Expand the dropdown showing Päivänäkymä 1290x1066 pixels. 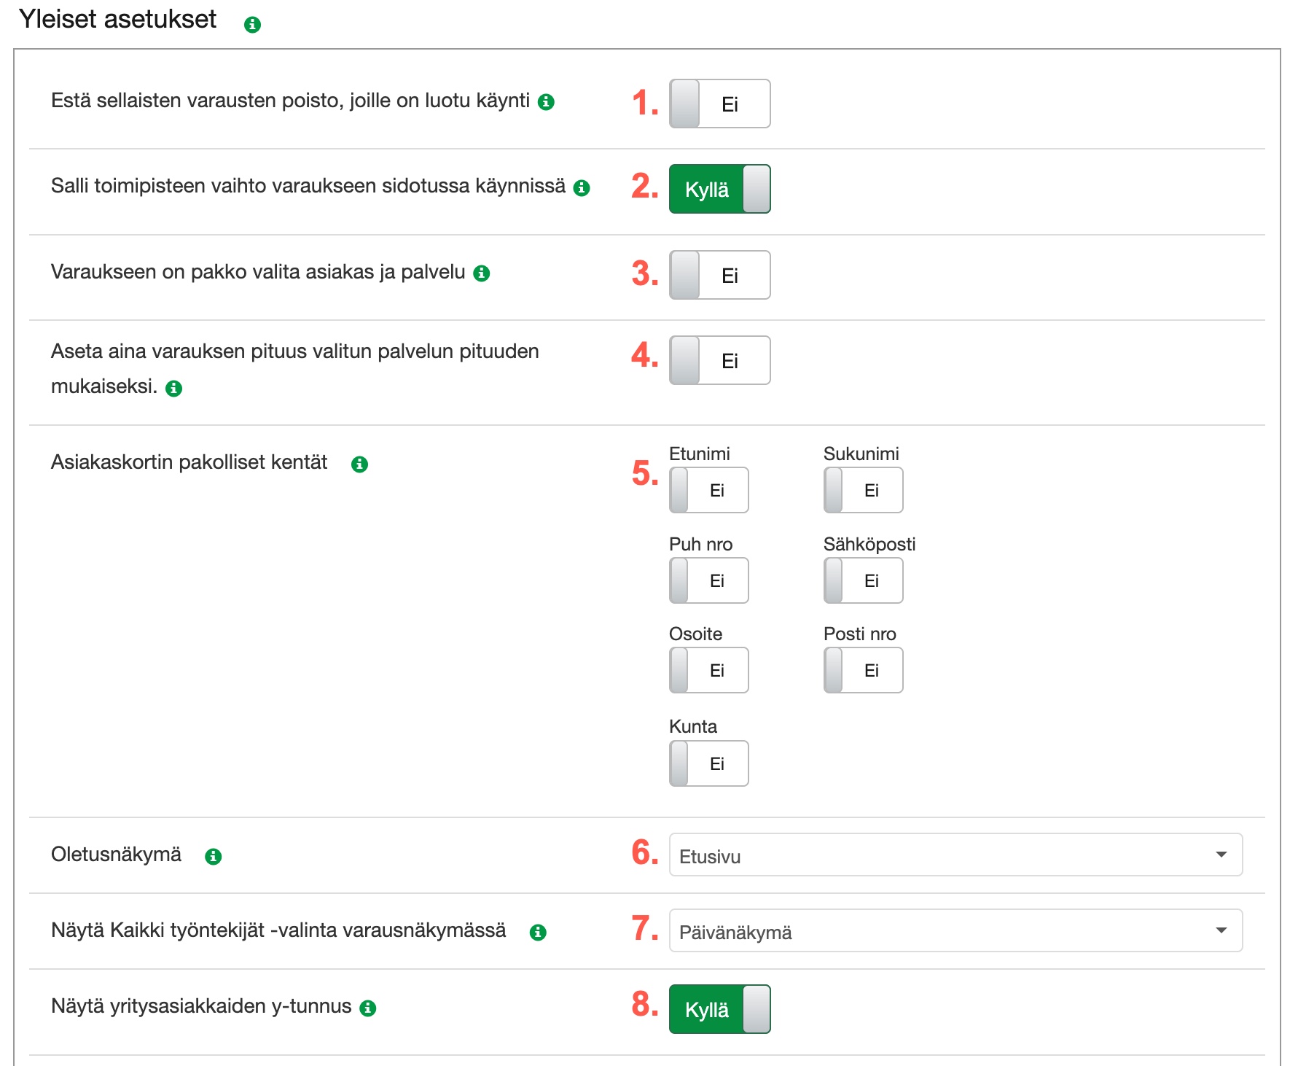955,930
